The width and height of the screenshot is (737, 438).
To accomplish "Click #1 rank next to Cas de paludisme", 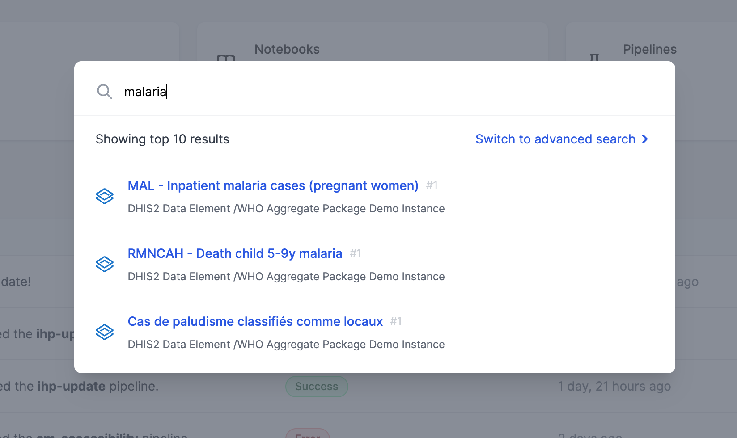I will pos(396,321).
